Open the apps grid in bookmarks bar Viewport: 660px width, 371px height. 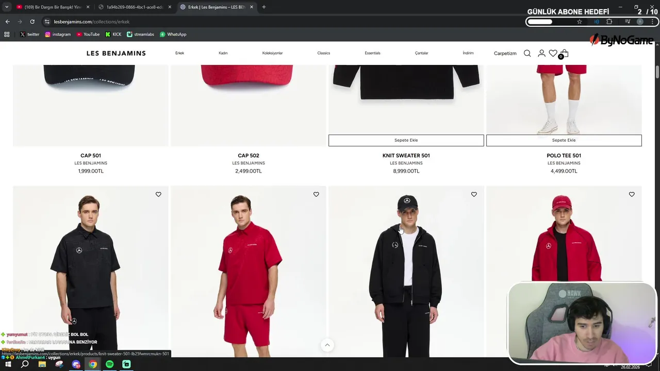pyautogui.click(x=7, y=34)
